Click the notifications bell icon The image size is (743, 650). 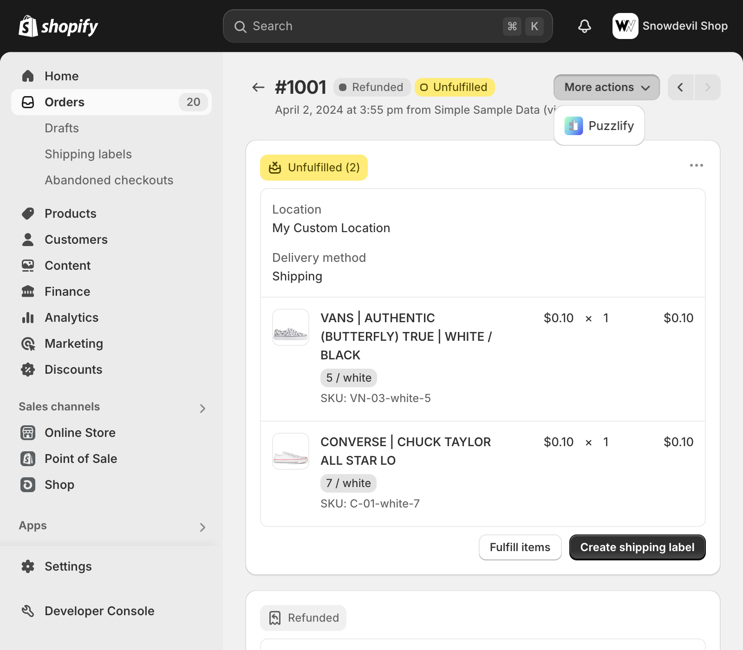pos(584,26)
